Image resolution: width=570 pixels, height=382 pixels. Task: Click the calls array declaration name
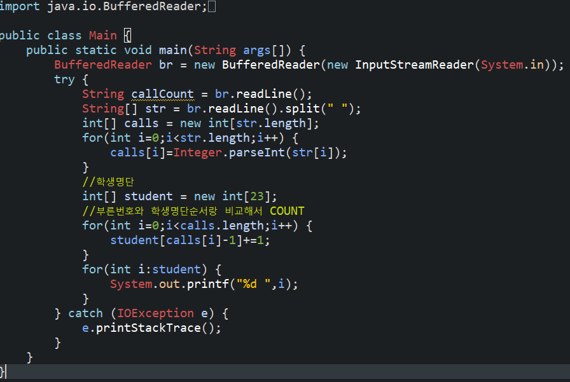coord(141,123)
